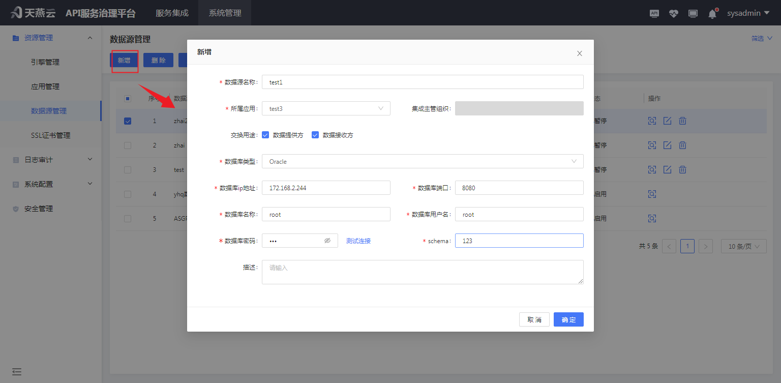Open the monitor screen icon in header
The image size is (781, 383).
pyautogui.click(x=693, y=13)
